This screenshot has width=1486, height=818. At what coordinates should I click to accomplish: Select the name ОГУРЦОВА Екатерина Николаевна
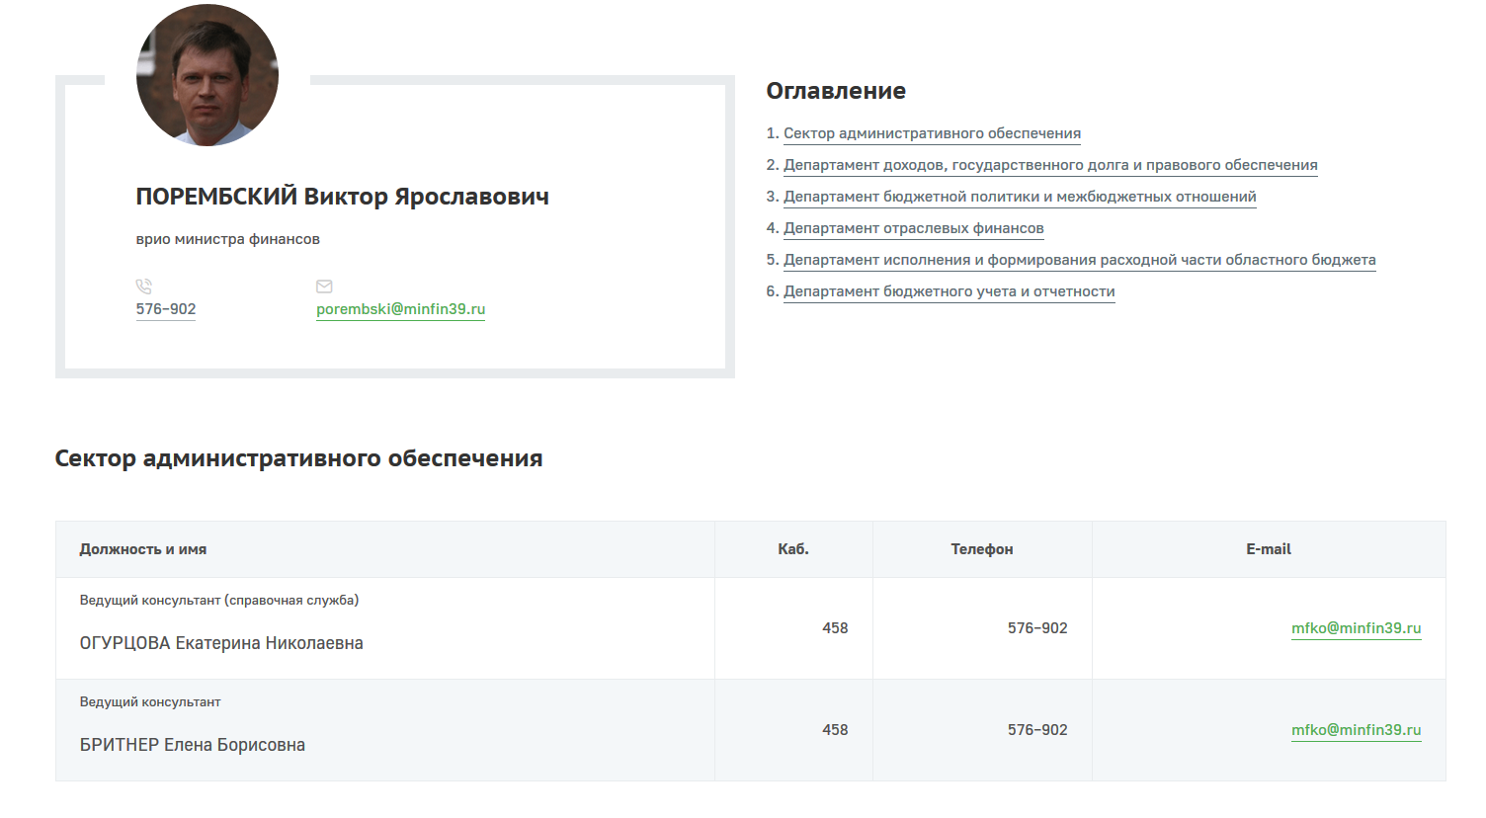221,643
